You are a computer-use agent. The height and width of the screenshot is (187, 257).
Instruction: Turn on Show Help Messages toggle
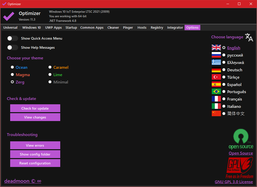click(12, 47)
